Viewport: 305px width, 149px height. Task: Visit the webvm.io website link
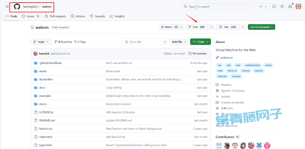(226, 58)
